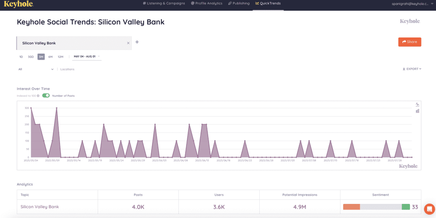Toggle the Number of Posts switch
436x218 pixels.
click(x=46, y=95)
